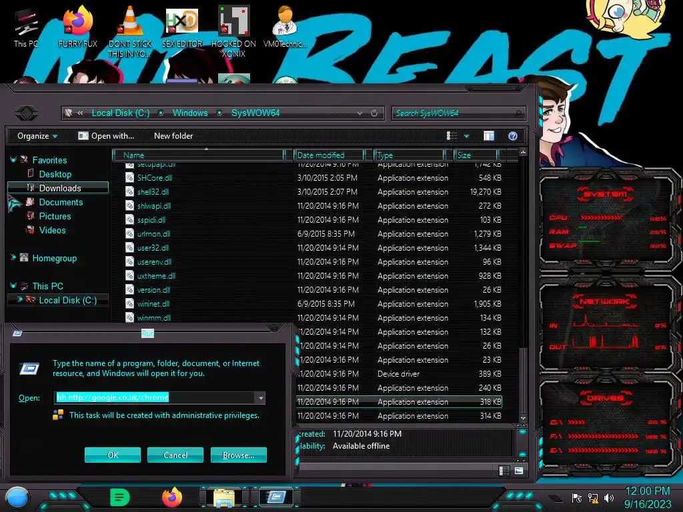This screenshot has height=512, width=683.
Task: Collapse Favorites in navigation pane
Action: click(x=13, y=160)
